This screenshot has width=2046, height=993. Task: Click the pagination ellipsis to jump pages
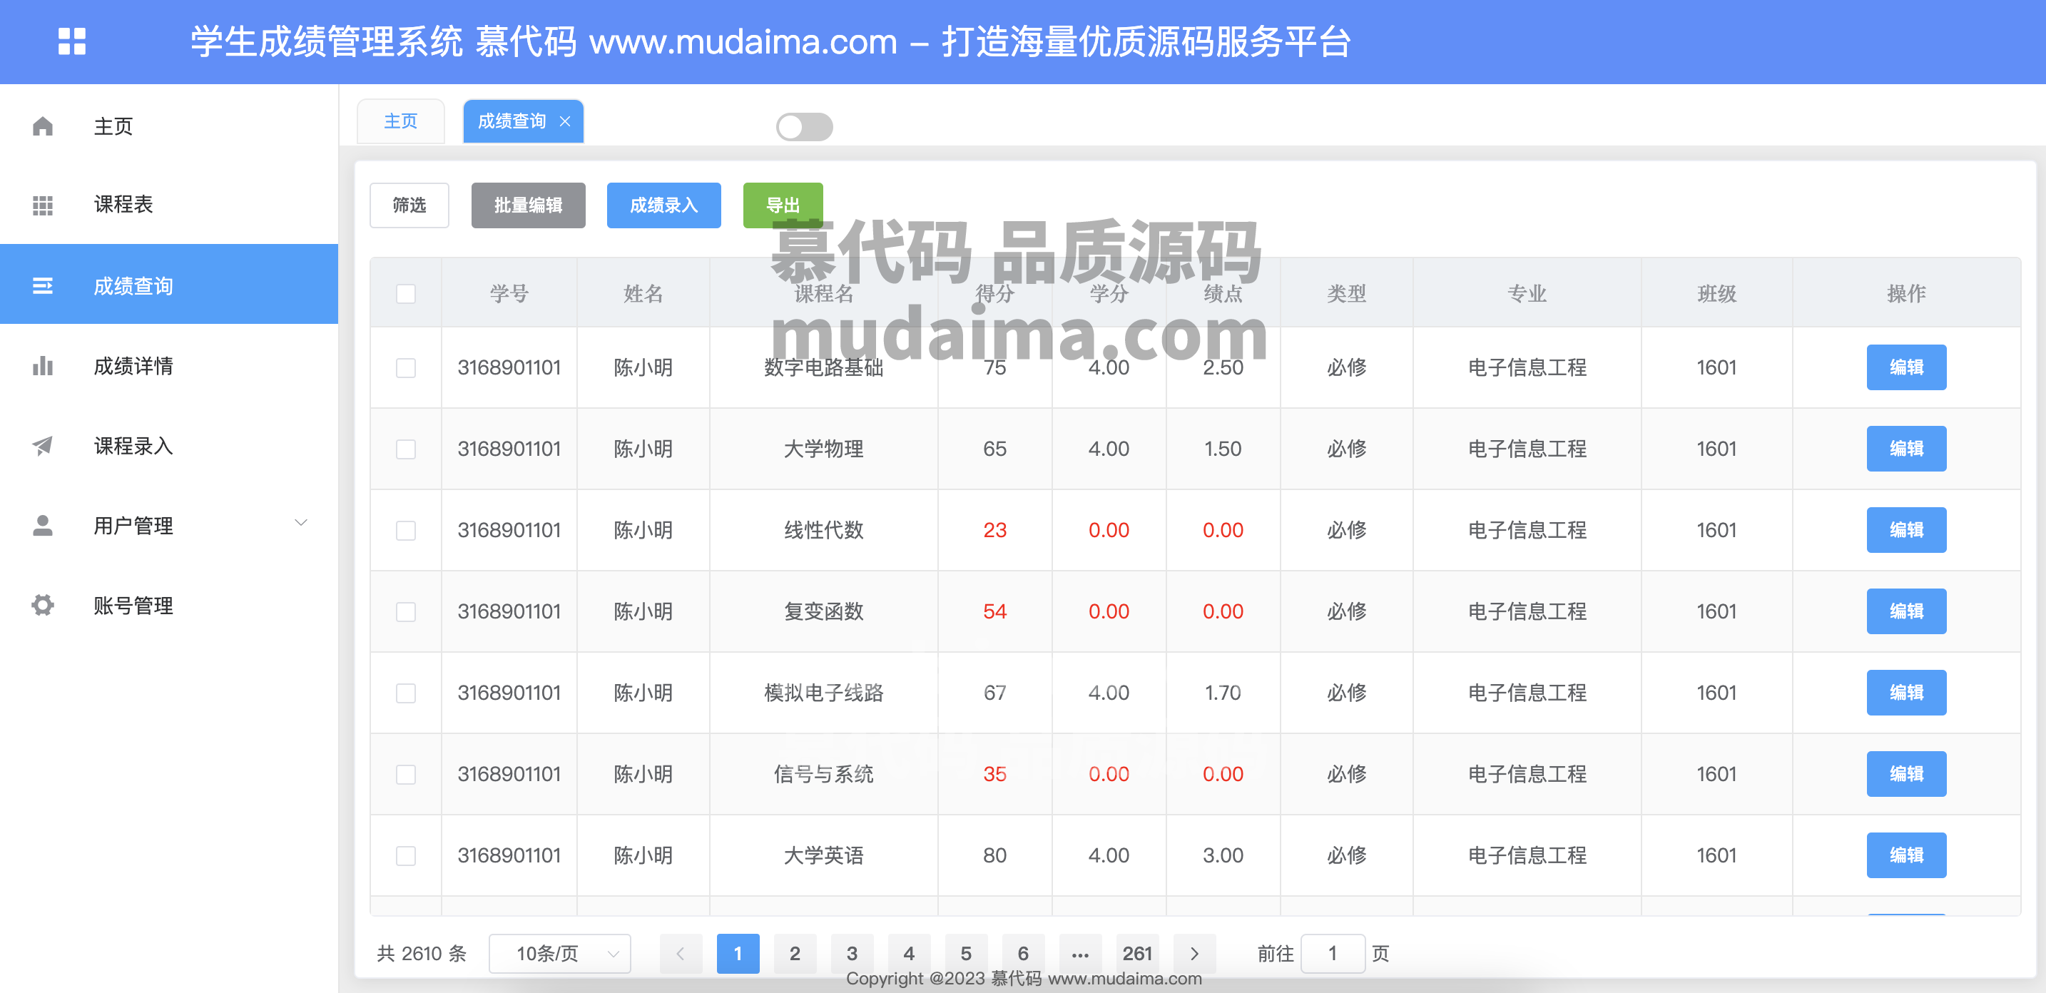tap(1080, 953)
